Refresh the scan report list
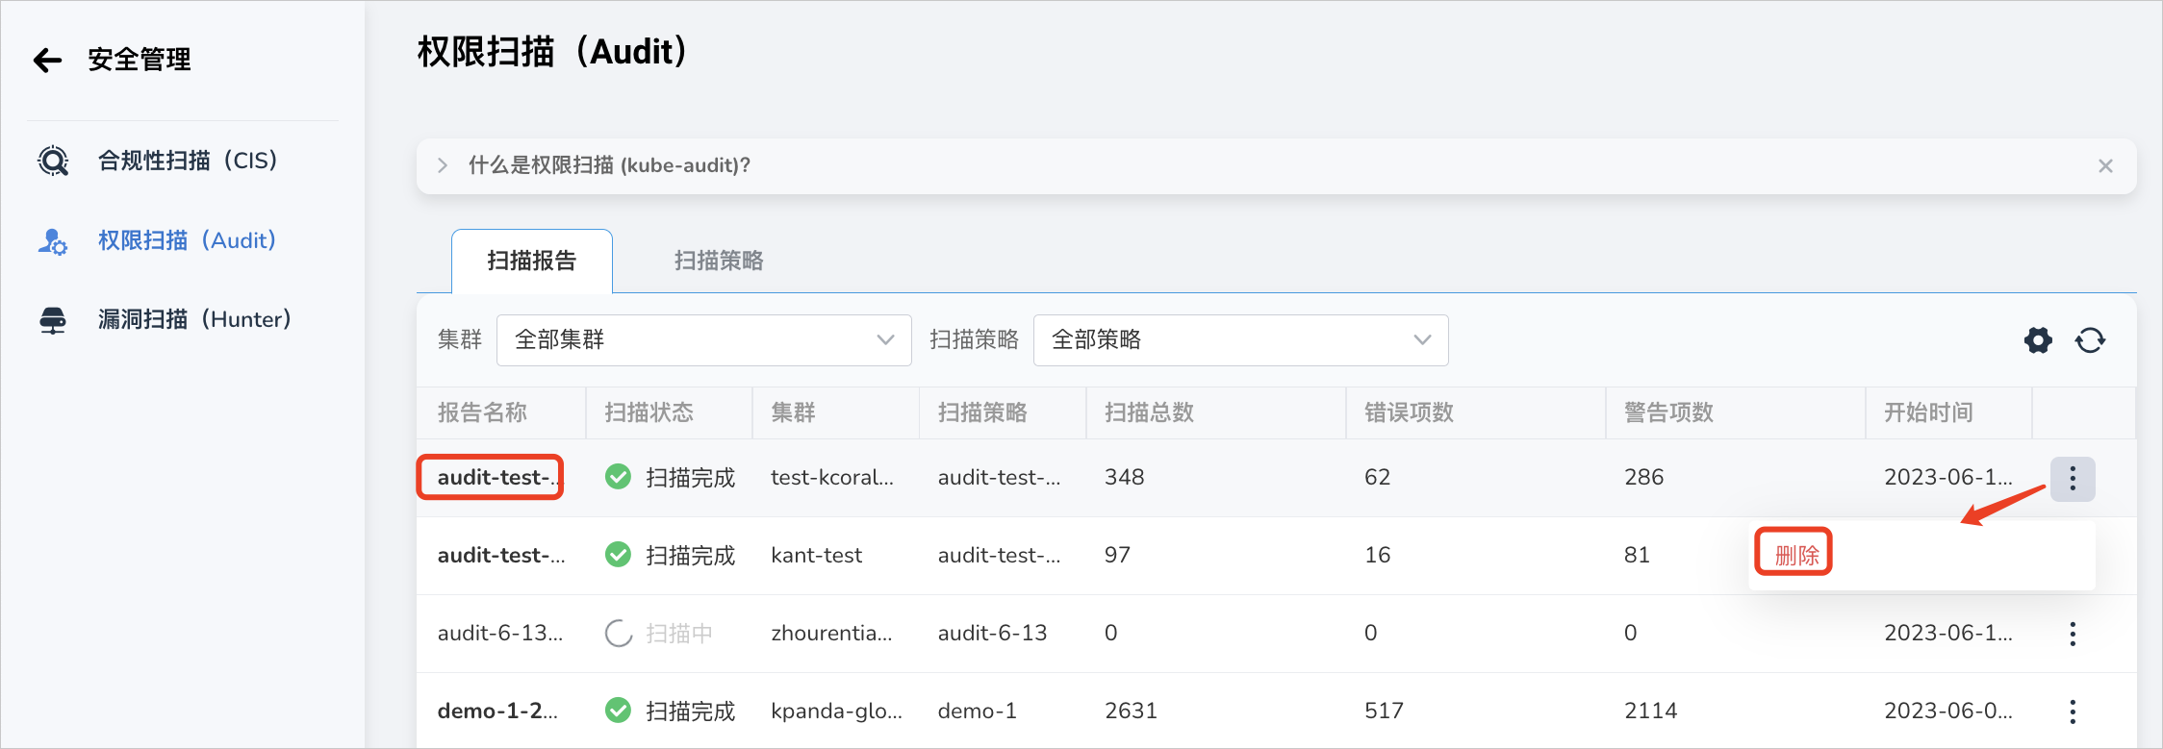This screenshot has width=2163, height=749. coord(2090,340)
